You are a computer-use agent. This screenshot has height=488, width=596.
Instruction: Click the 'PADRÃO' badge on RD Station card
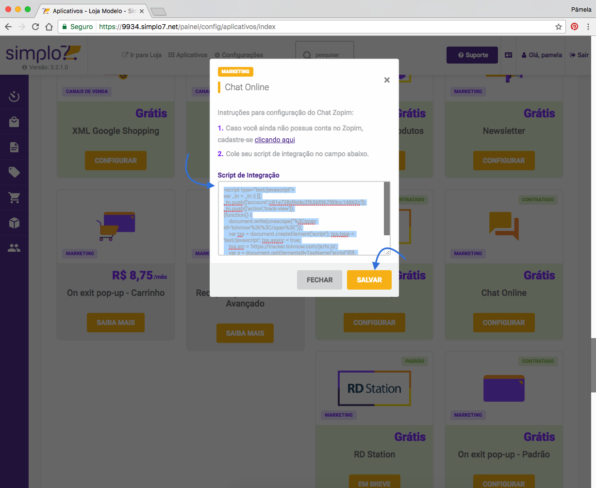[415, 361]
